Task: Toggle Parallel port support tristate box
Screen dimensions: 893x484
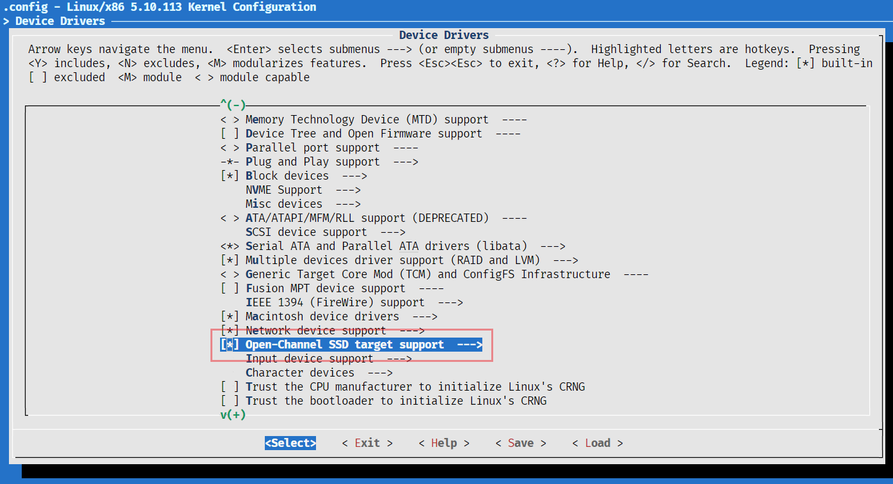Action: pyautogui.click(x=230, y=148)
